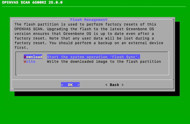This screenshot has height=124, width=190.
Task: Select the Download menu entry
Action: [33, 57]
